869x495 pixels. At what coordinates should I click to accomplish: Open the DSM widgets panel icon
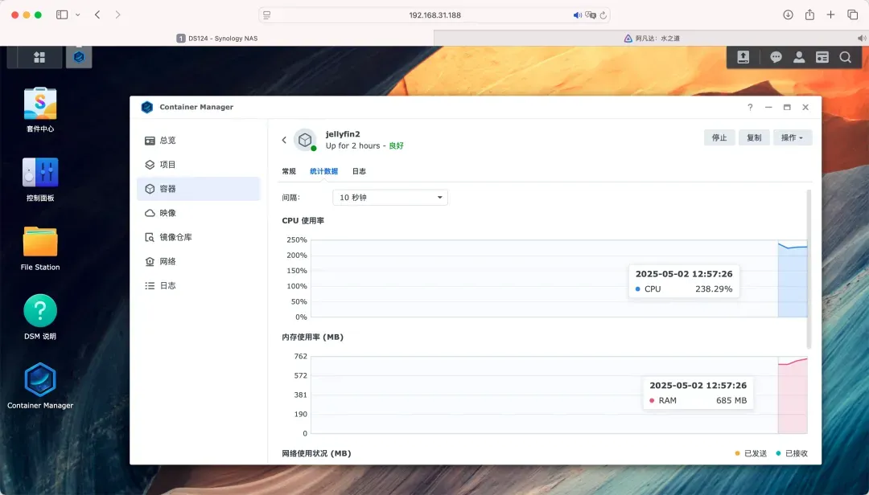coord(822,57)
